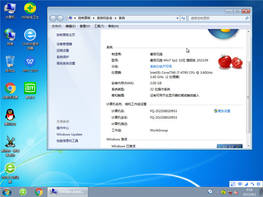The width and height of the screenshot is (263, 197).
Task: Open the 360安全浏览器 desktop icon
Action: coord(10,172)
